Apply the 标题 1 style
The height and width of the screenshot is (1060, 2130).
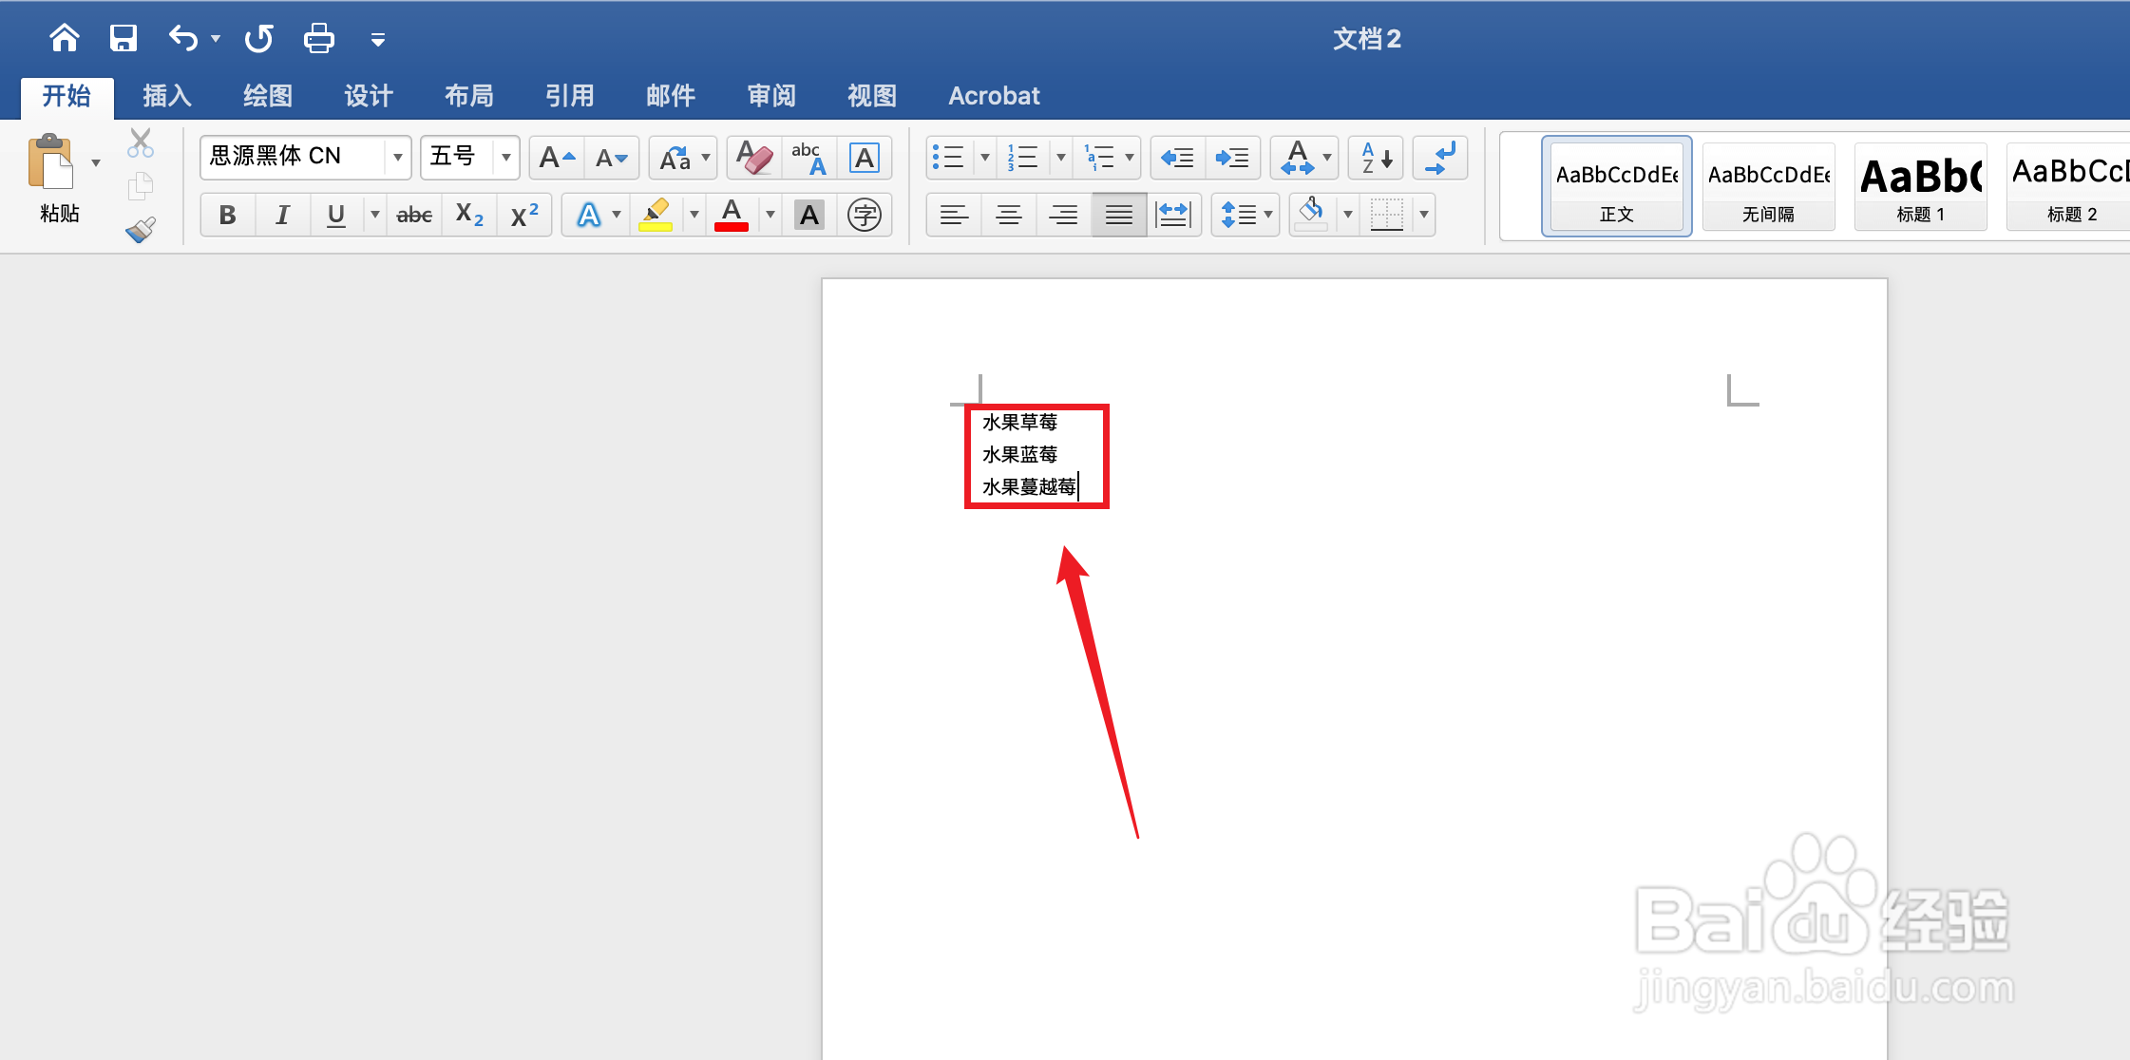(x=1920, y=187)
